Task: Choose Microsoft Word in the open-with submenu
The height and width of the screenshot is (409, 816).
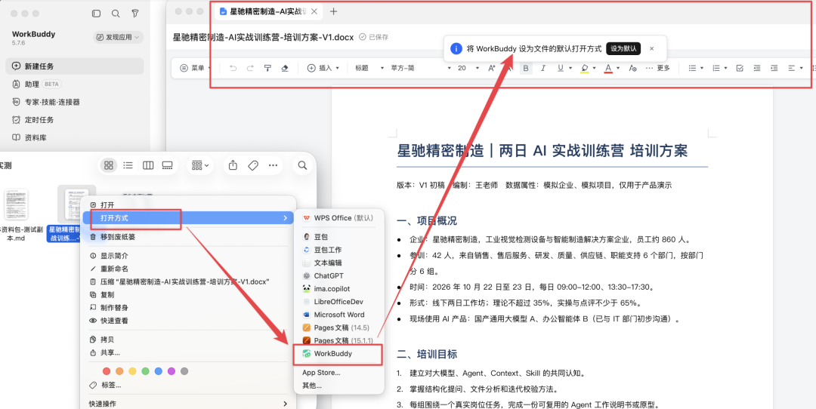Action: 338,315
